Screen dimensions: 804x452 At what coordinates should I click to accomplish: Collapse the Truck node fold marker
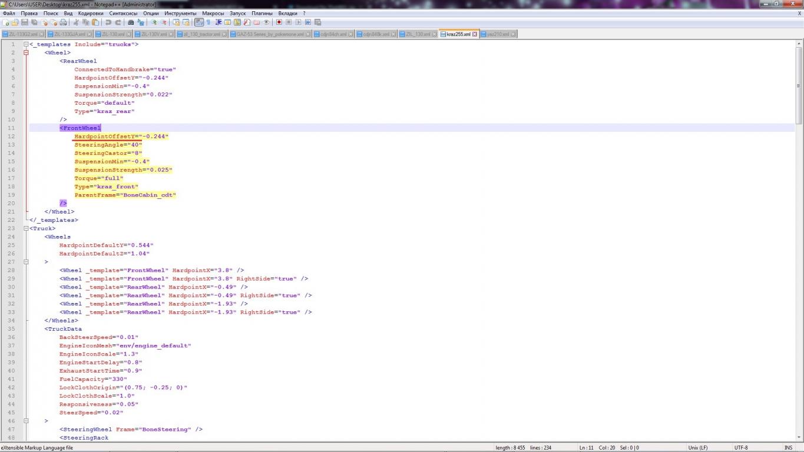26,228
